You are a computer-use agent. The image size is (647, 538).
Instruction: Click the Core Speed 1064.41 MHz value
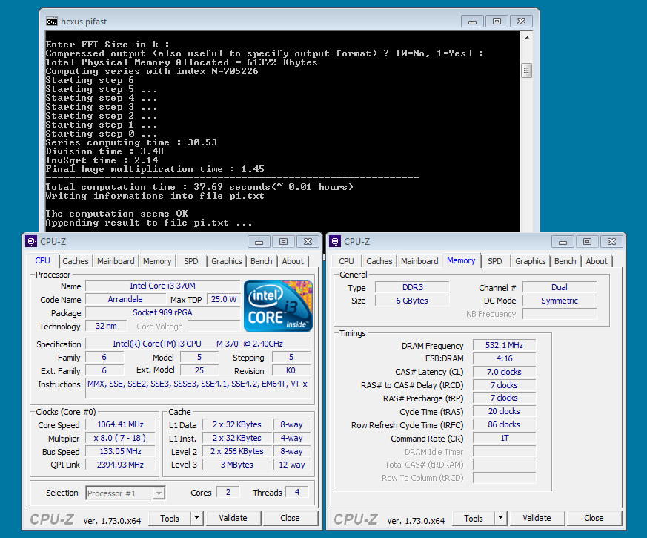coord(120,424)
